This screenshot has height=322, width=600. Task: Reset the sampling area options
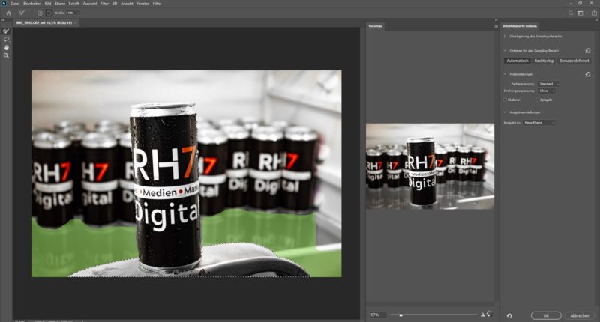(x=588, y=50)
